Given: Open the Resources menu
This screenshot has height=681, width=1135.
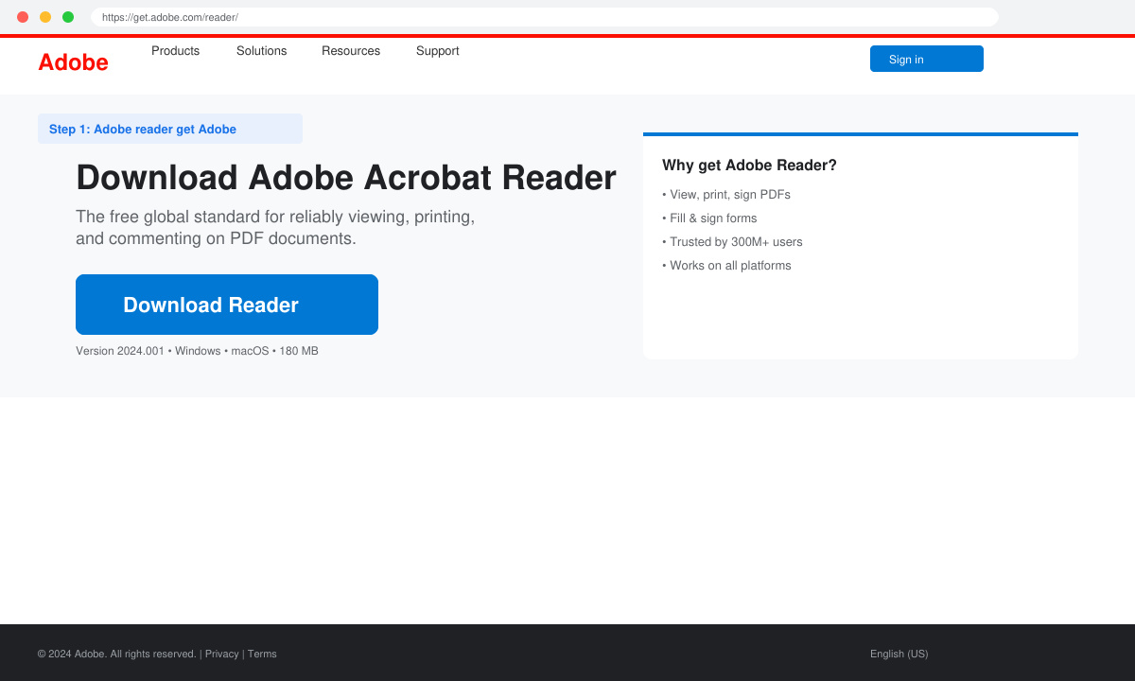Looking at the screenshot, I should [x=351, y=51].
